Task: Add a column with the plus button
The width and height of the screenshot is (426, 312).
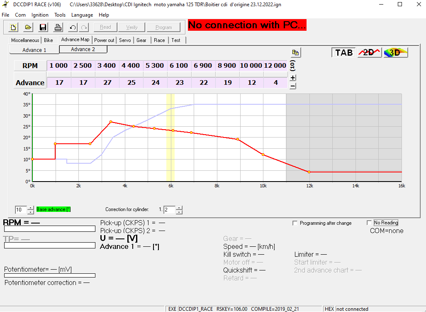Action: pyautogui.click(x=292, y=78)
